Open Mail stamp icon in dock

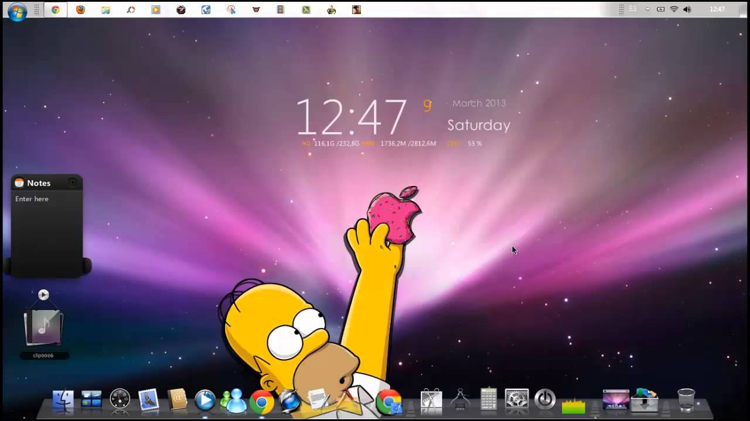point(148,400)
